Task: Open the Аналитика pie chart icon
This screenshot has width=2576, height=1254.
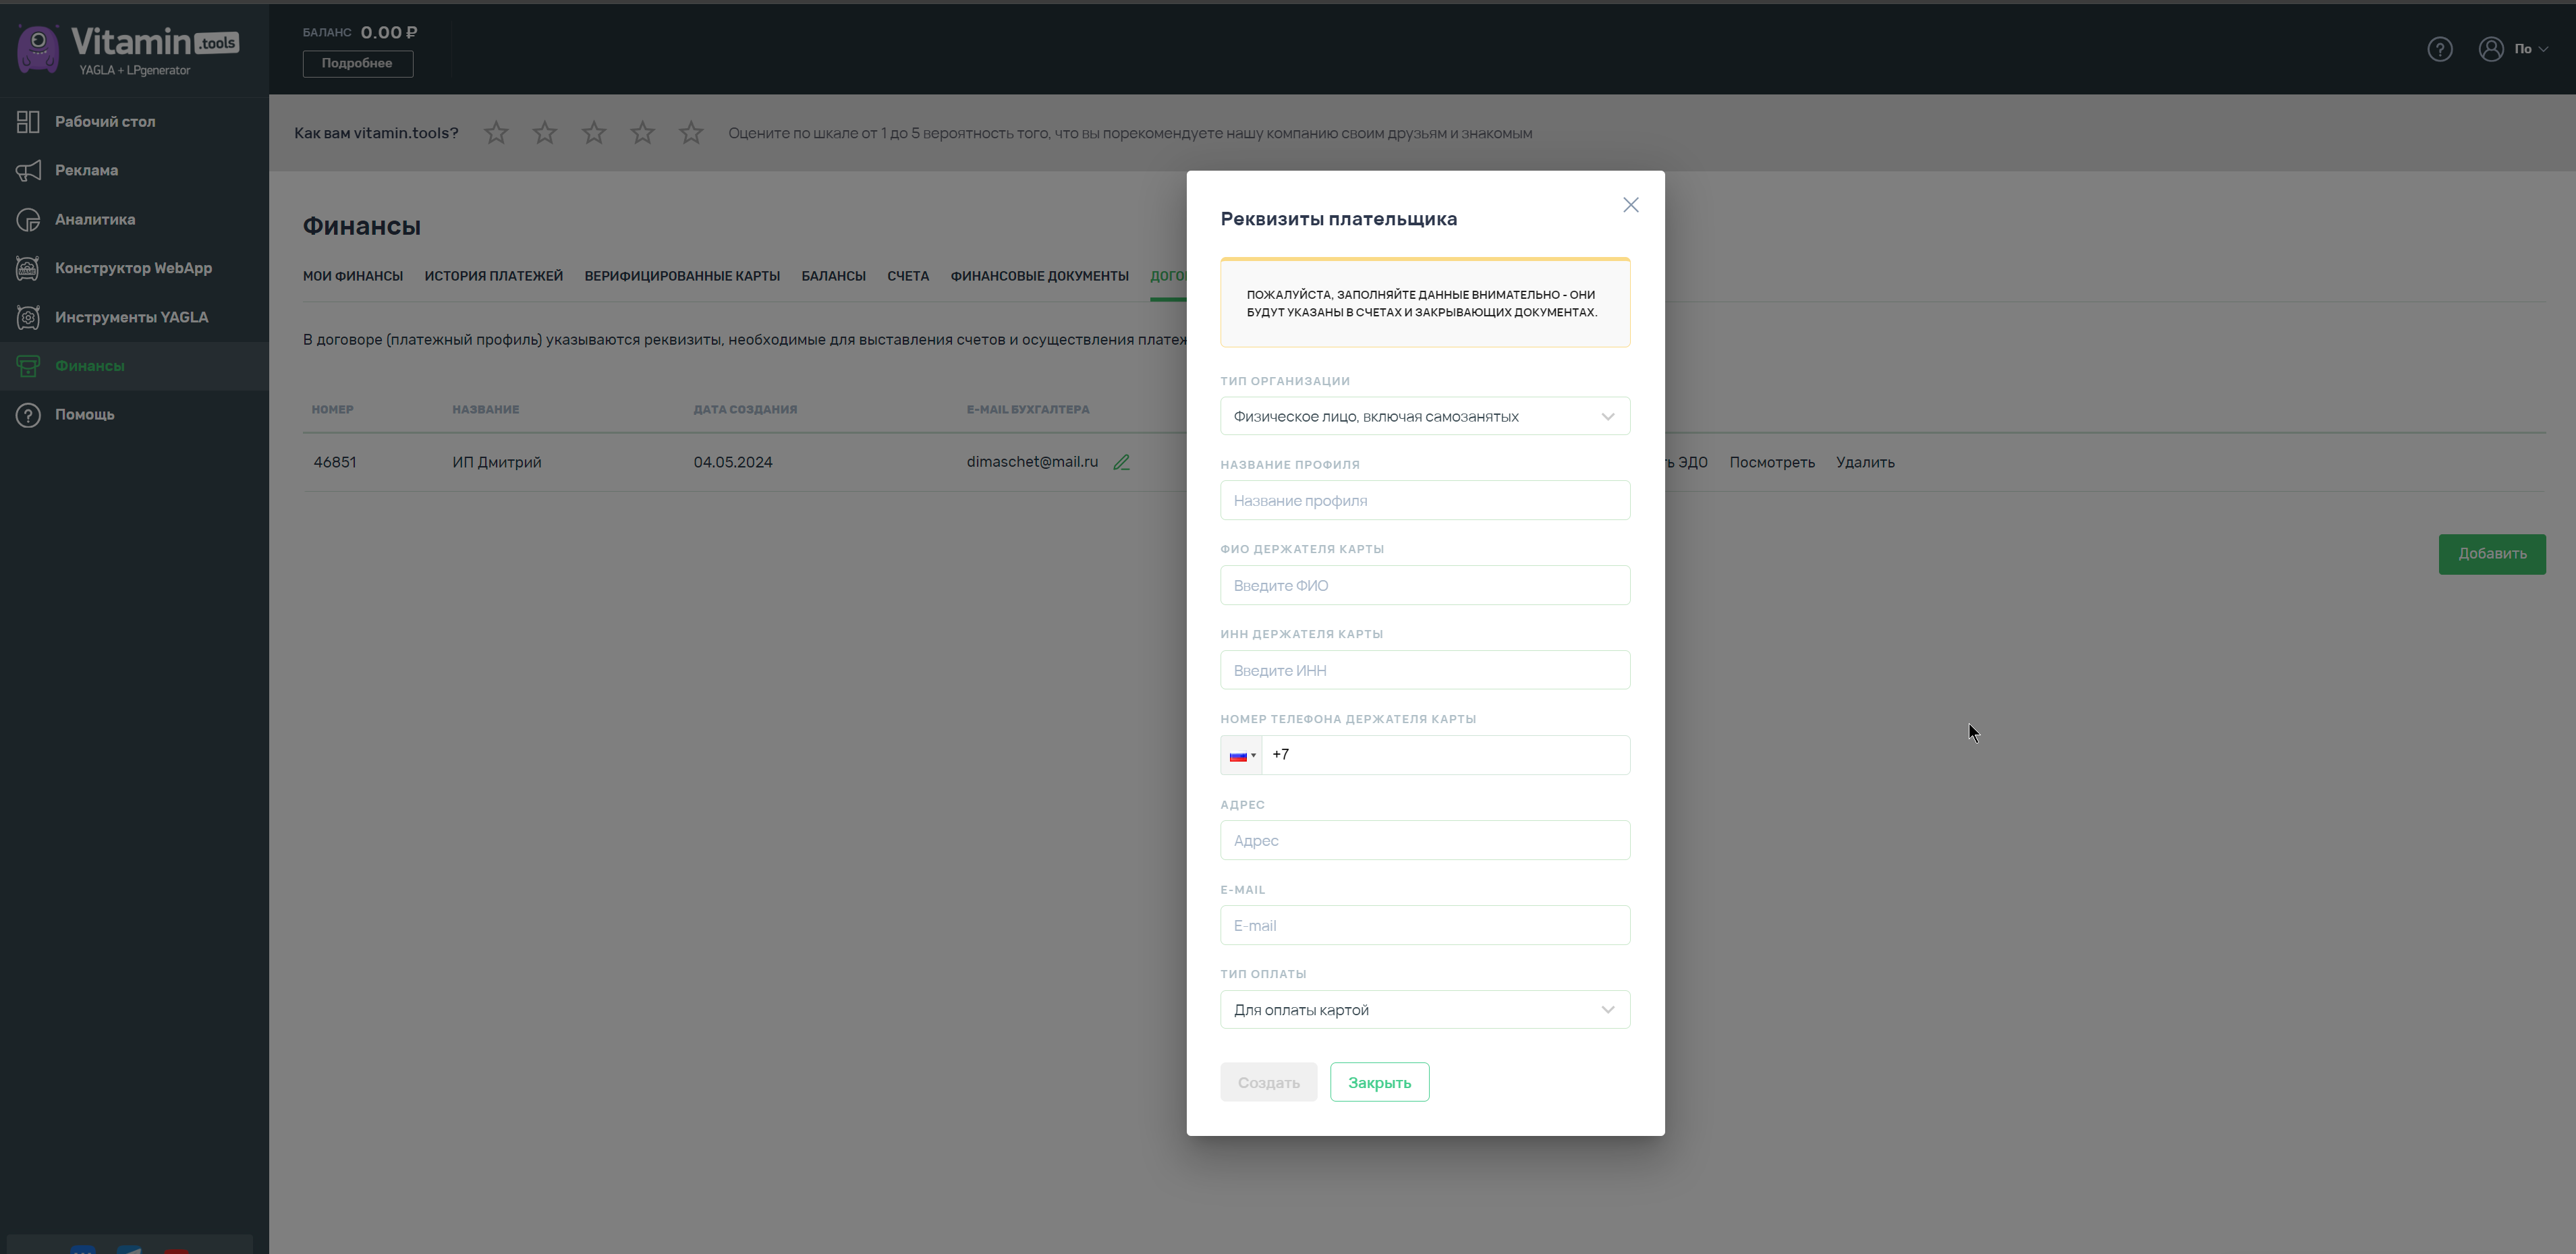Action: coord(28,220)
